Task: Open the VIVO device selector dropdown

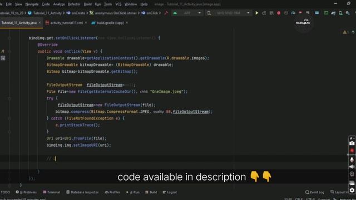Action: coord(229,13)
